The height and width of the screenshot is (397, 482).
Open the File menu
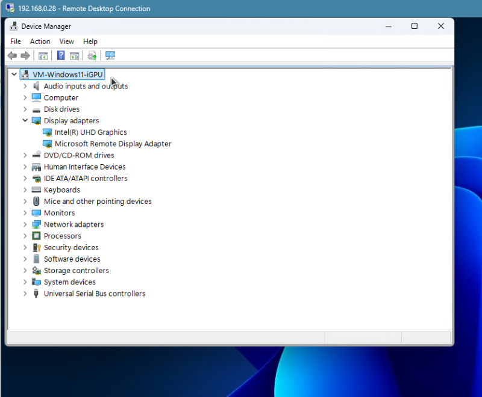16,42
